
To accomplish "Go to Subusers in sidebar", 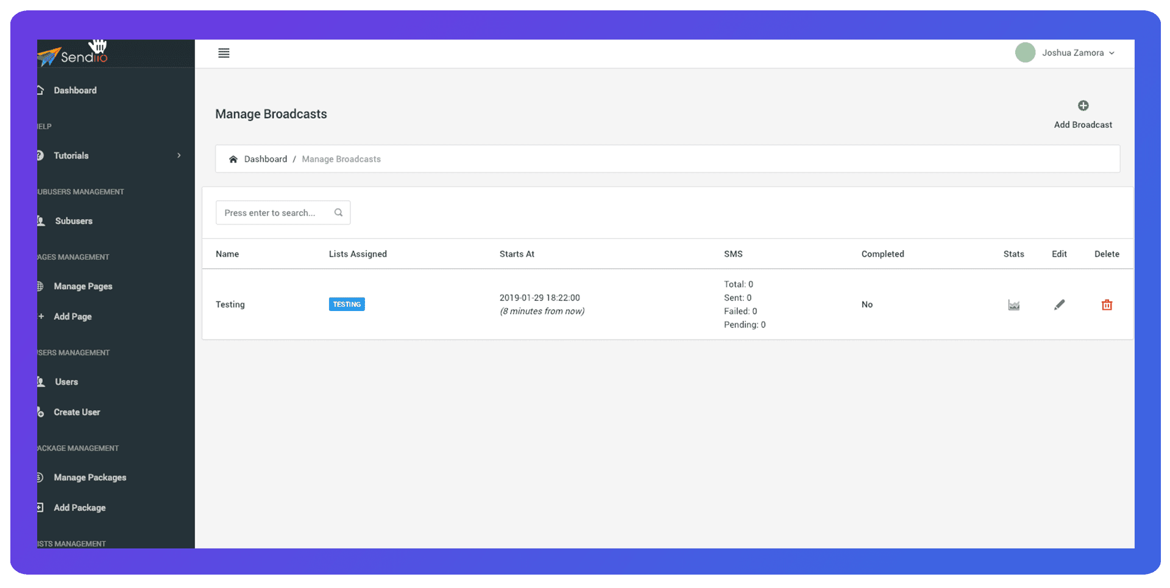I will [x=74, y=221].
